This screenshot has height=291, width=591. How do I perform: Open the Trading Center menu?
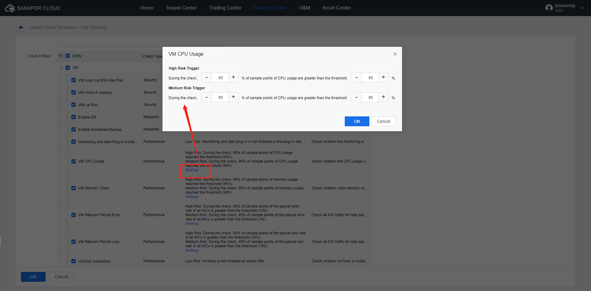click(x=225, y=8)
